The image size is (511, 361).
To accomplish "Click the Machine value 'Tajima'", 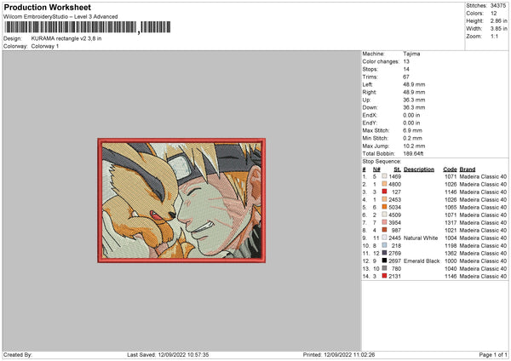I will [411, 54].
